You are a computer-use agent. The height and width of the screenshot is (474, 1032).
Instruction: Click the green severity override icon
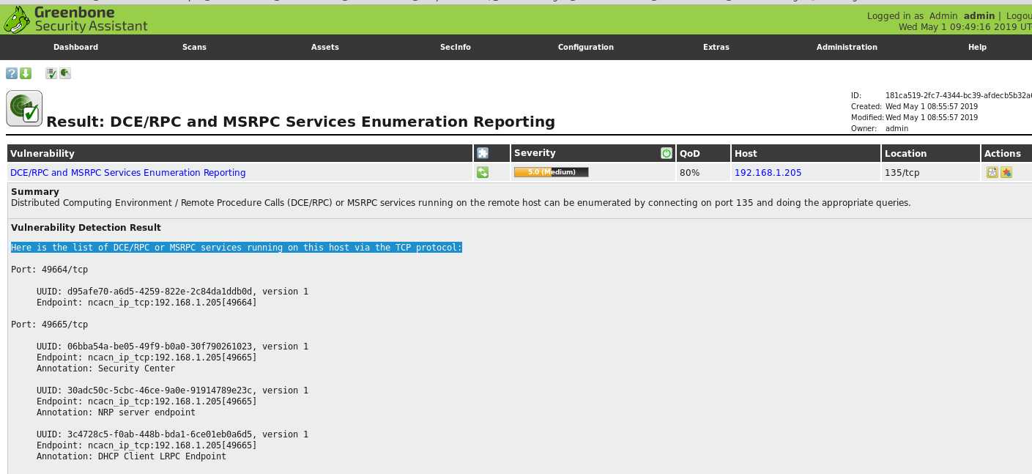(667, 153)
